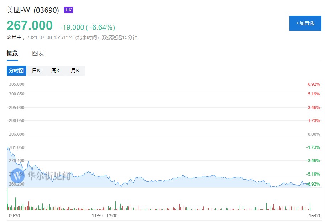Click the stock name 美团-W
This screenshot has width=326, height=223.
[19, 10]
